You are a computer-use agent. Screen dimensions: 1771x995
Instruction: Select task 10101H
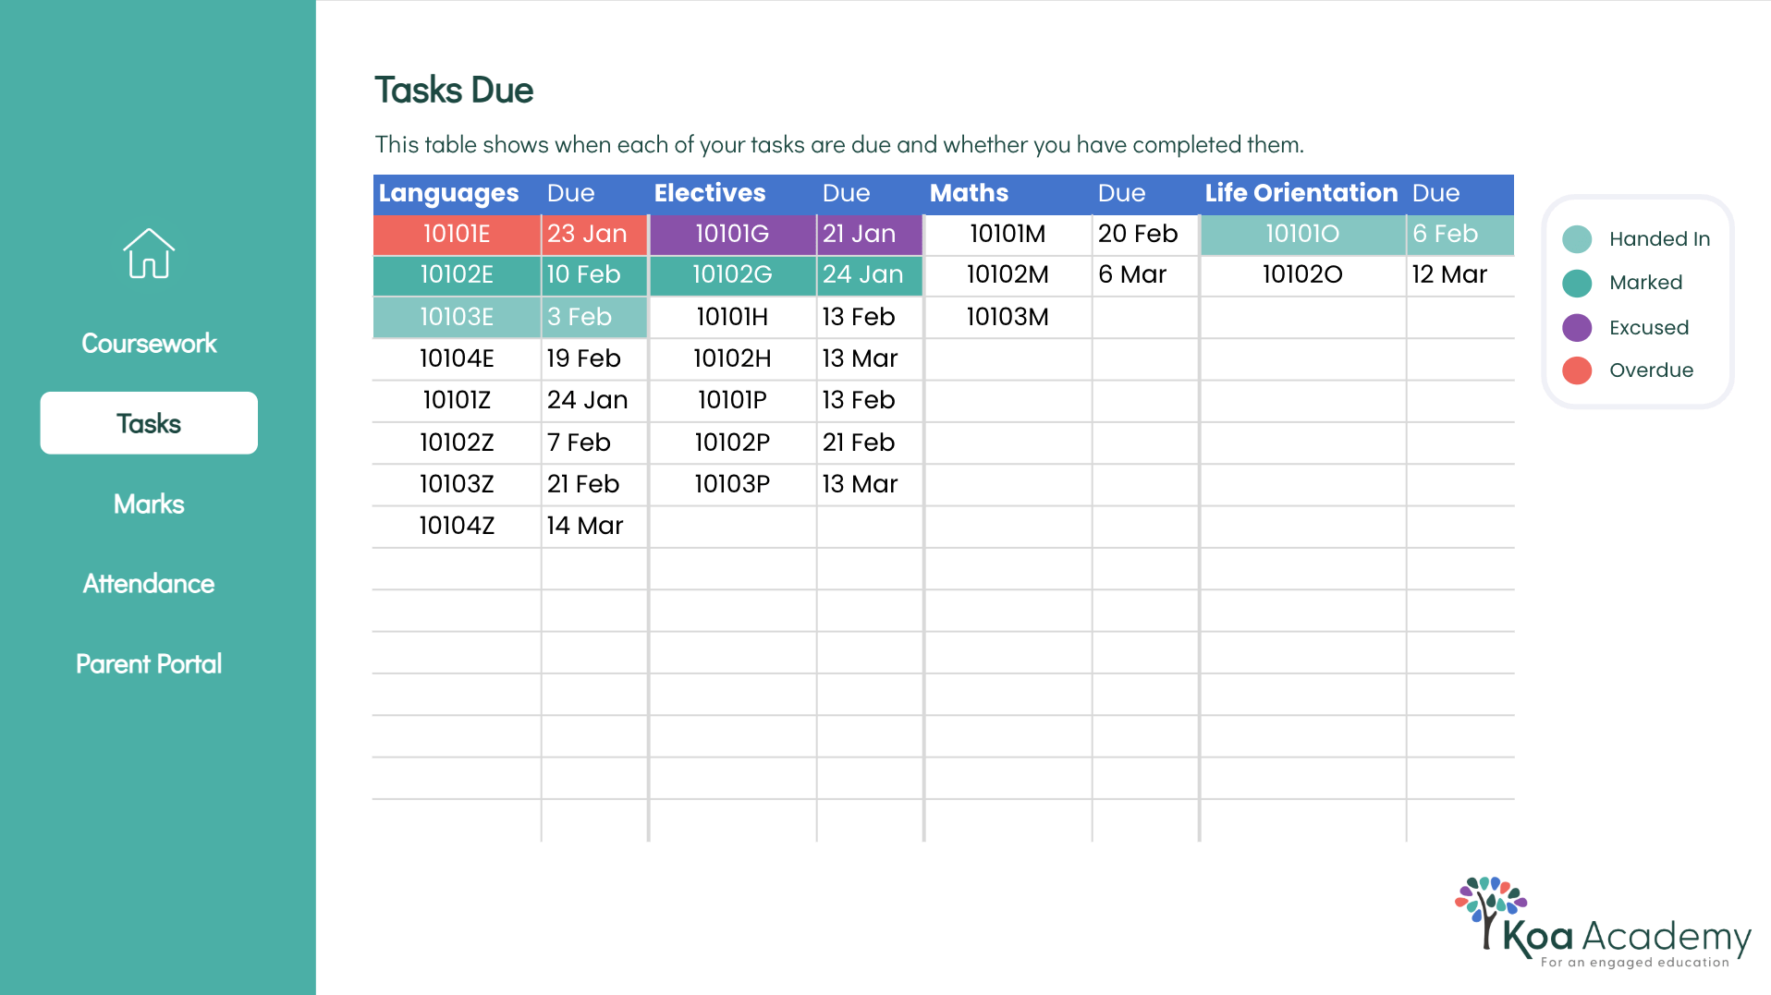click(x=732, y=317)
